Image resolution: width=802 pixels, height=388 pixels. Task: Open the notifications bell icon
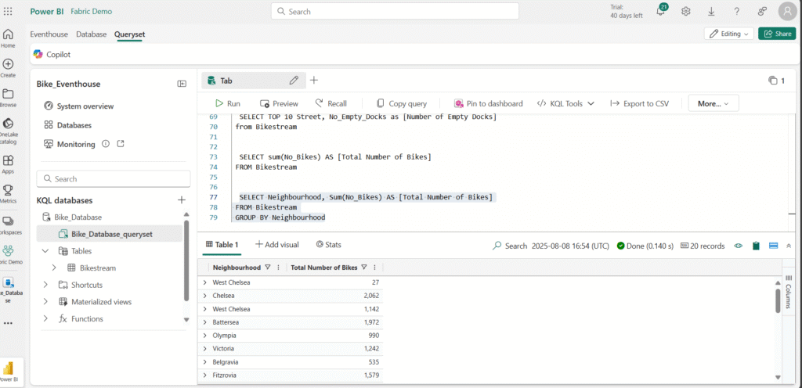[x=661, y=11]
